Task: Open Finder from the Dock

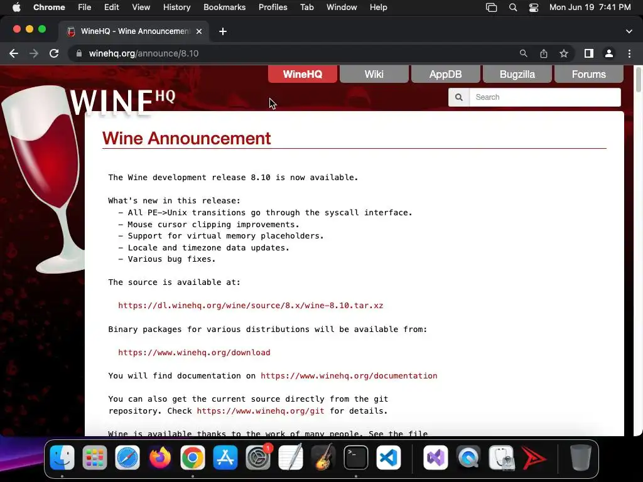Action: click(x=62, y=458)
